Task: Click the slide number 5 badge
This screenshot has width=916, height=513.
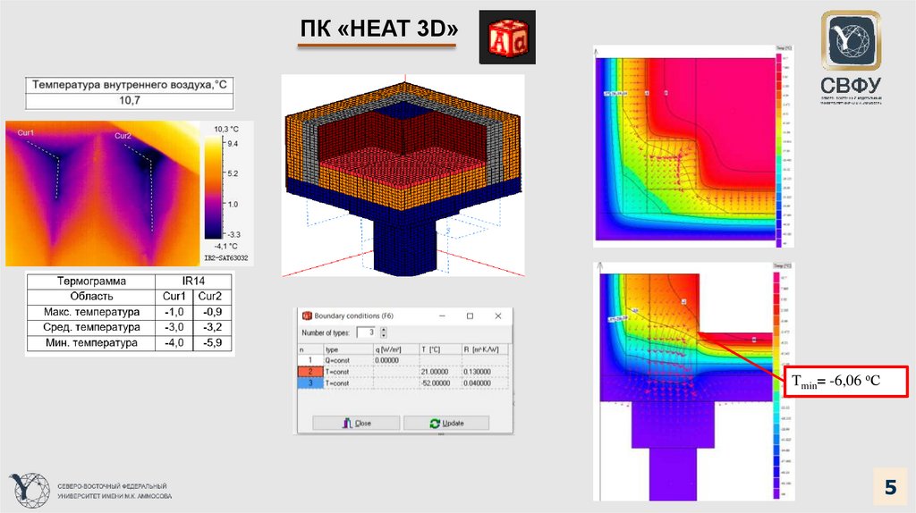Action: (890, 487)
